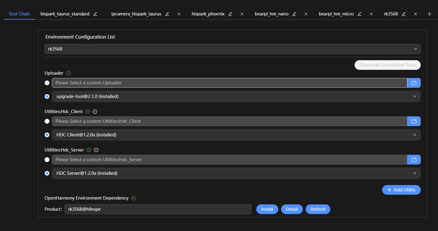
Task: Remove the Utilities:Hdc_Client utility with minus icon
Action: point(95,112)
